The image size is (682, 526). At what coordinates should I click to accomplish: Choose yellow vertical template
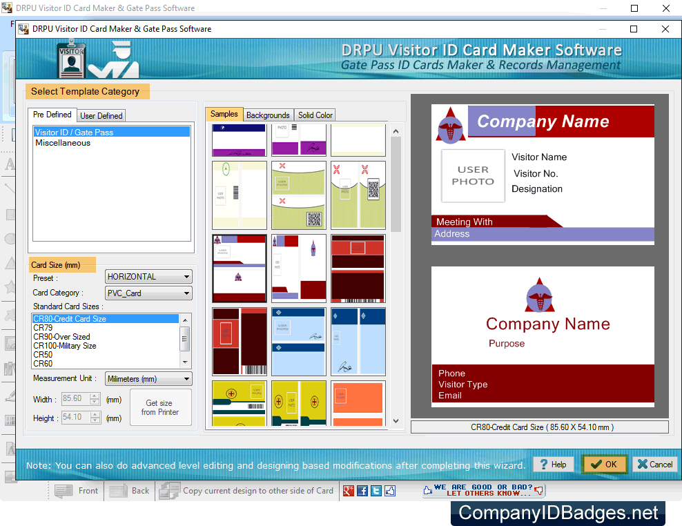(299, 403)
